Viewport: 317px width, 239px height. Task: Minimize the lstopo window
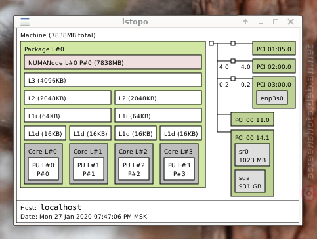(261, 22)
